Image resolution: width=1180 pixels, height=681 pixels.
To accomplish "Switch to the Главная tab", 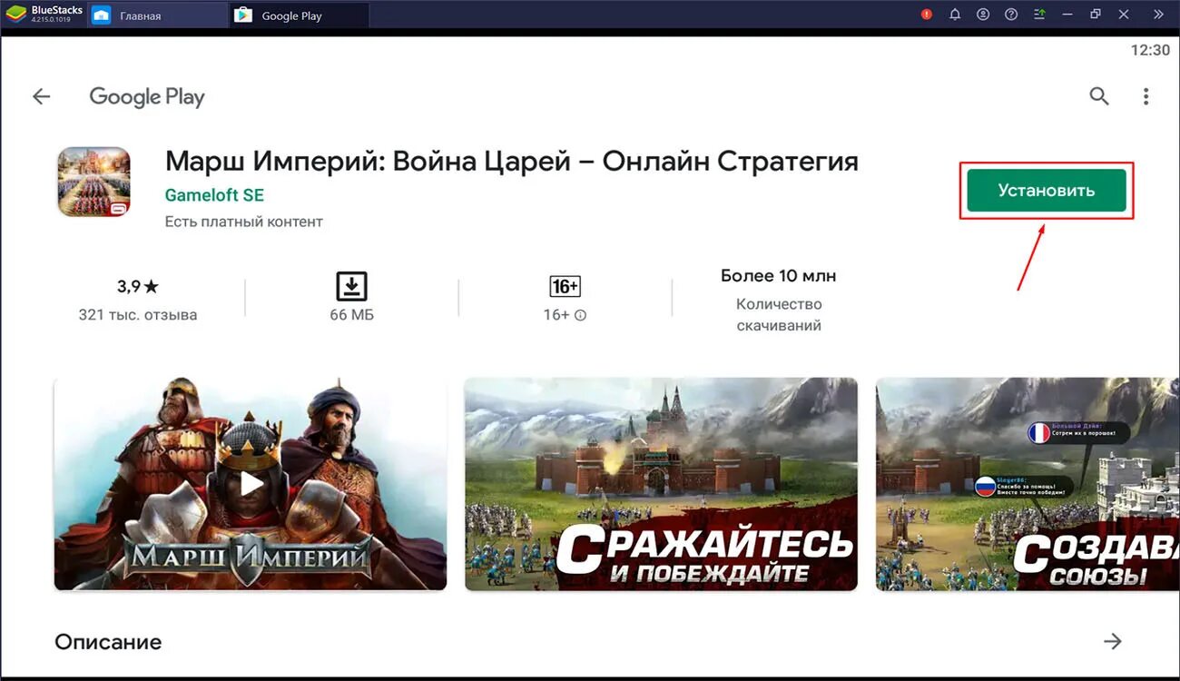I will point(157,15).
